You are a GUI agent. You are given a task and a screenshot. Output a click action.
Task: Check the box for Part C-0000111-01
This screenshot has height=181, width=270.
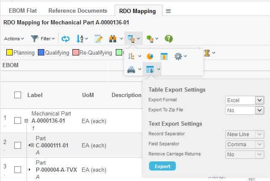tap(18, 145)
